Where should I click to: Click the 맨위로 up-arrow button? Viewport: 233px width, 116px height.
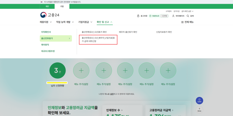click(200, 110)
